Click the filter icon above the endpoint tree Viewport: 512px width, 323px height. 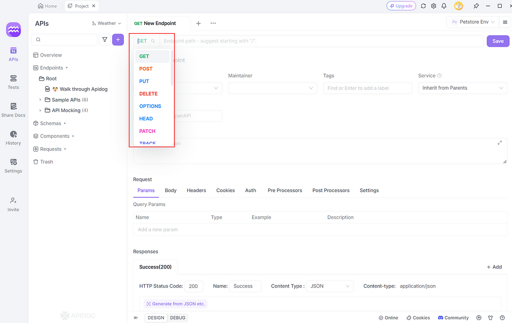[x=105, y=39]
